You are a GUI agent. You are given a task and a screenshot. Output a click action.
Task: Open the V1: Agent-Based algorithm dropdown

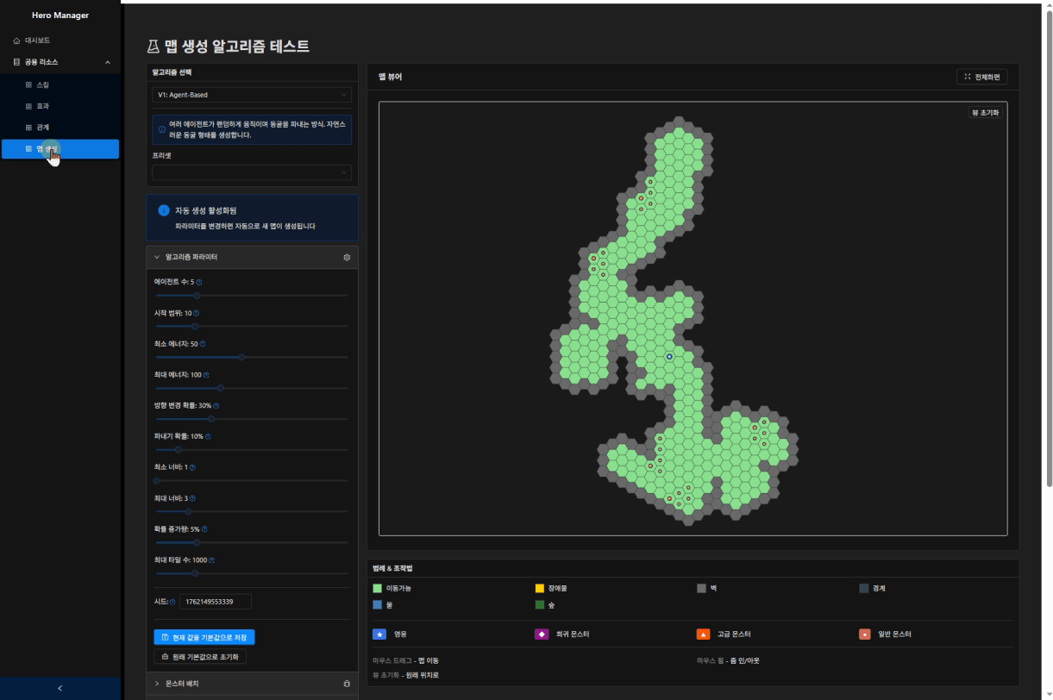[x=252, y=95]
